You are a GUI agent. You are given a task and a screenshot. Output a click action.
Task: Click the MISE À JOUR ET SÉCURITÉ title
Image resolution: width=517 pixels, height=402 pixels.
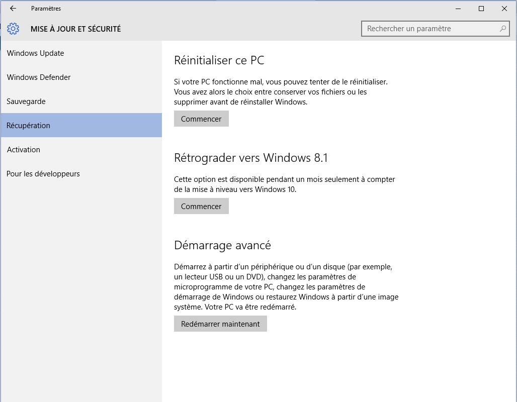point(76,29)
